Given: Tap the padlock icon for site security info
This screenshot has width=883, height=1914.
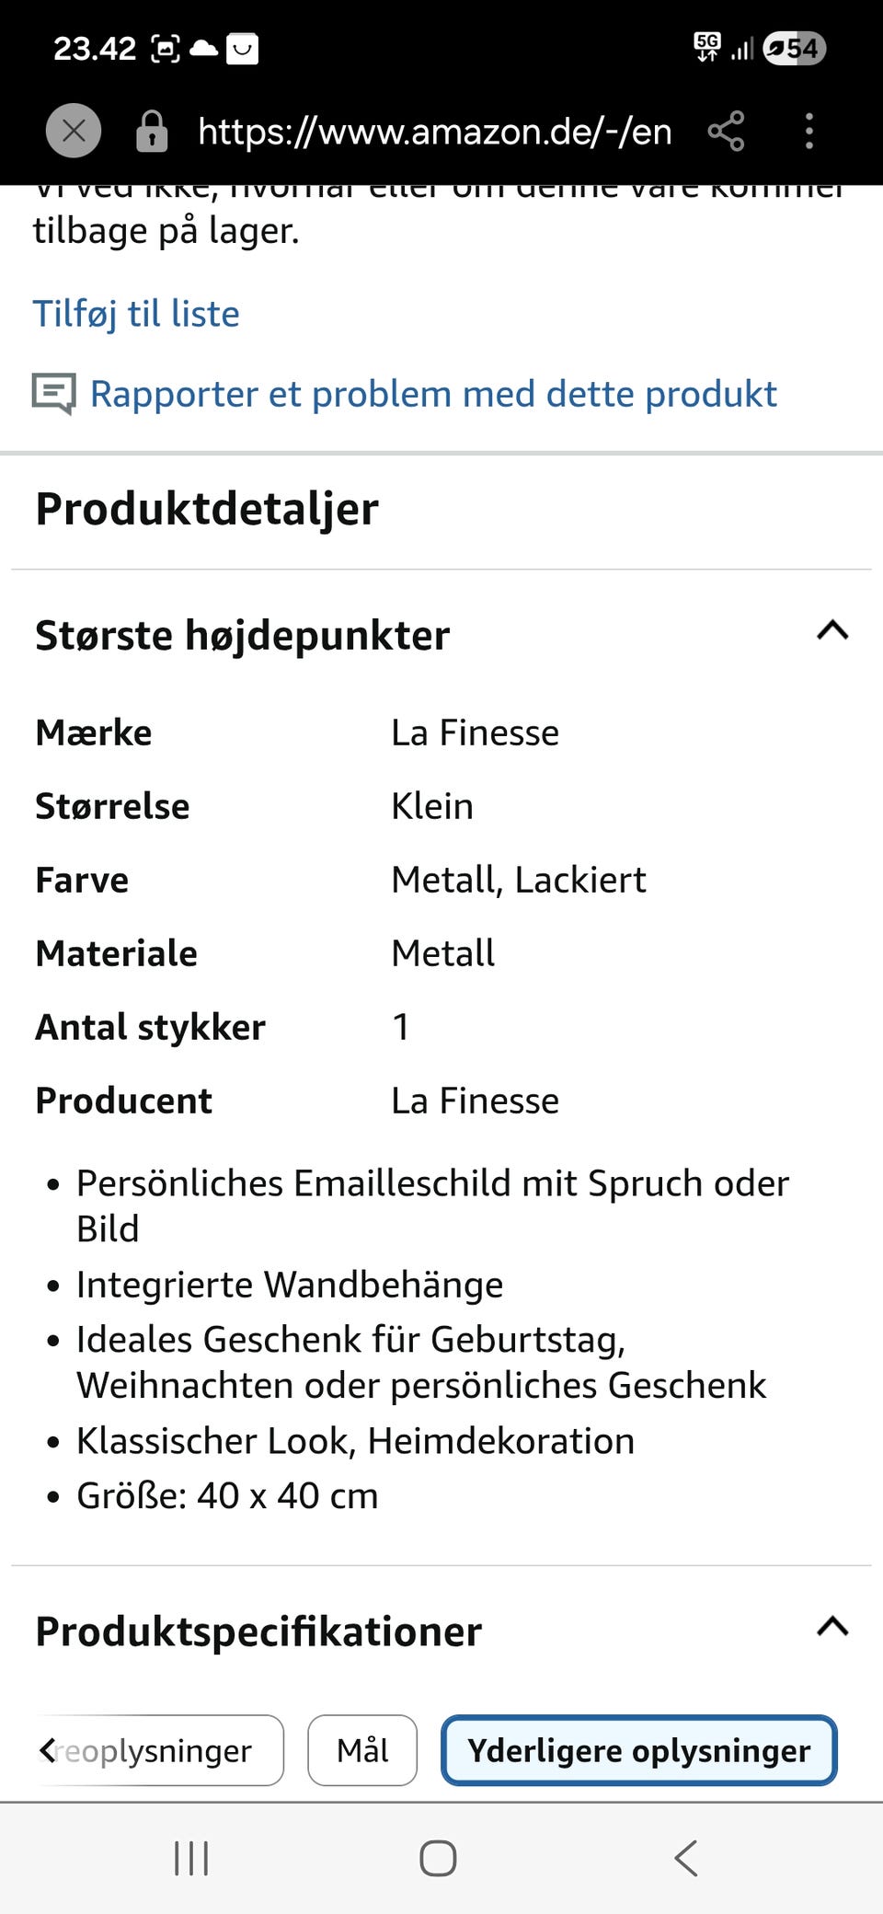Looking at the screenshot, I should point(152,131).
